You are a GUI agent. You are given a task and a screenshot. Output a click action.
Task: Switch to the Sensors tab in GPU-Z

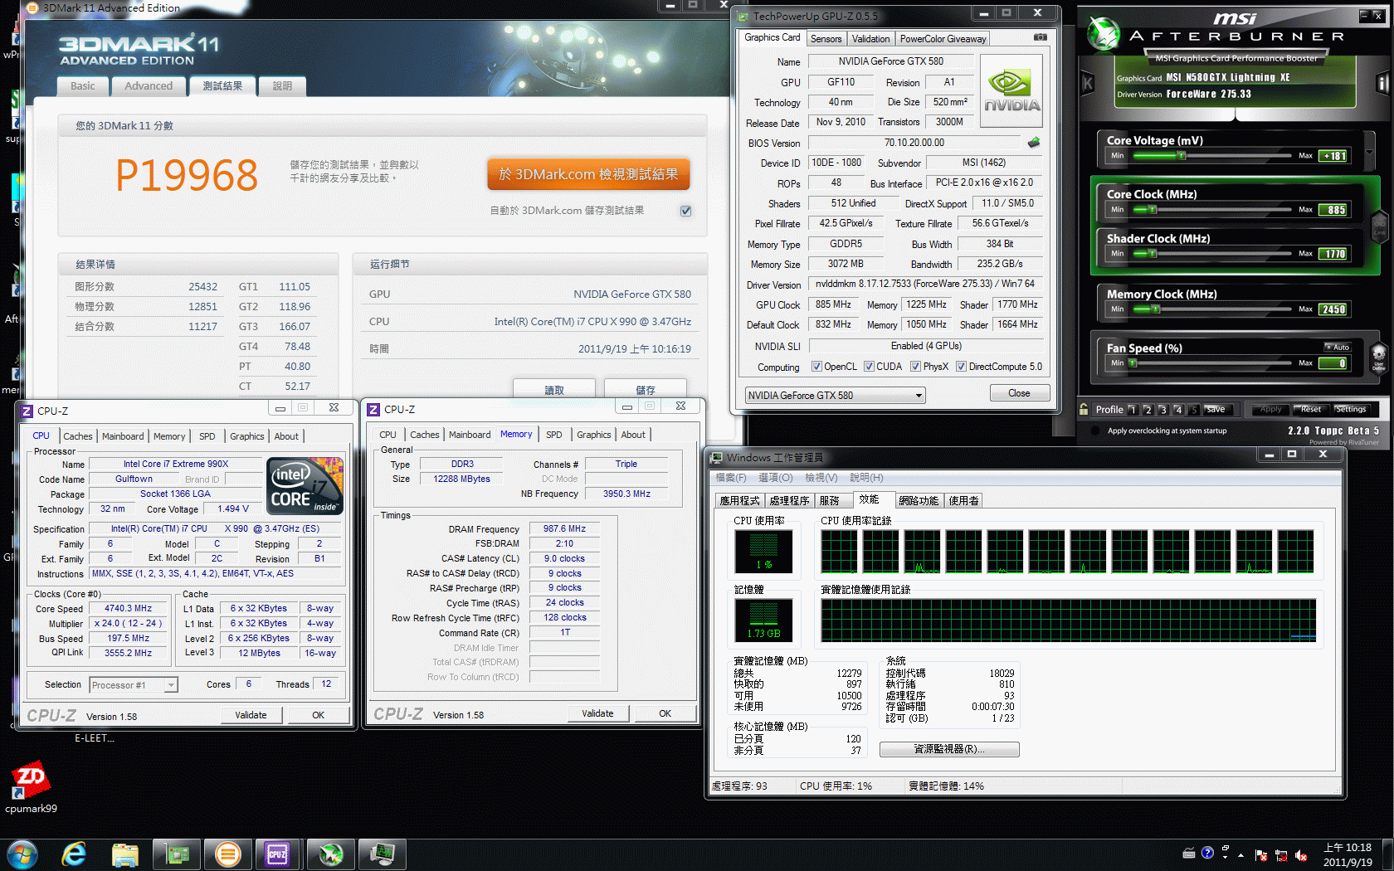pyautogui.click(x=826, y=39)
